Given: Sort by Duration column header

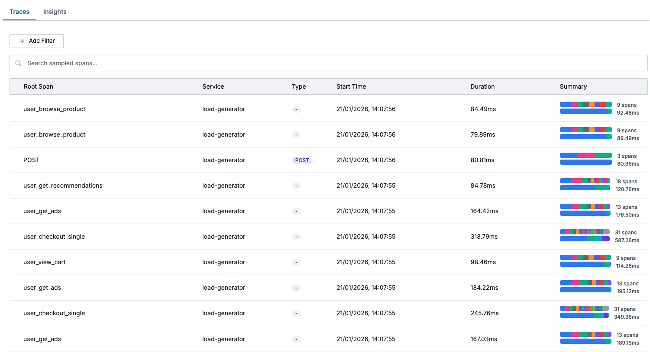Looking at the screenshot, I should (x=482, y=86).
